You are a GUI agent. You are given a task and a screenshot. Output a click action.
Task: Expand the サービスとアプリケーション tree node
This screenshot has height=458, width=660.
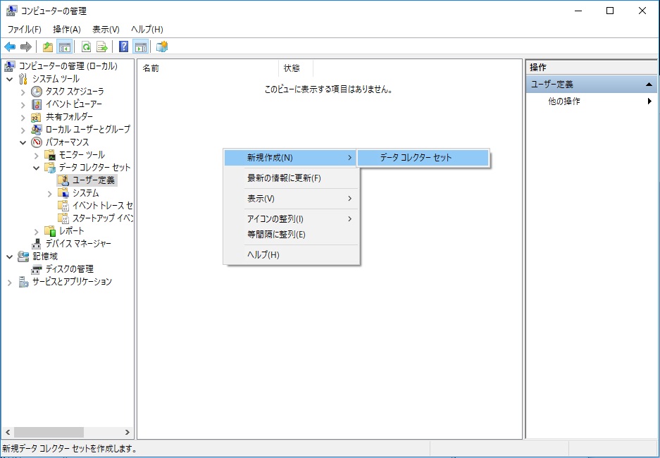10,282
